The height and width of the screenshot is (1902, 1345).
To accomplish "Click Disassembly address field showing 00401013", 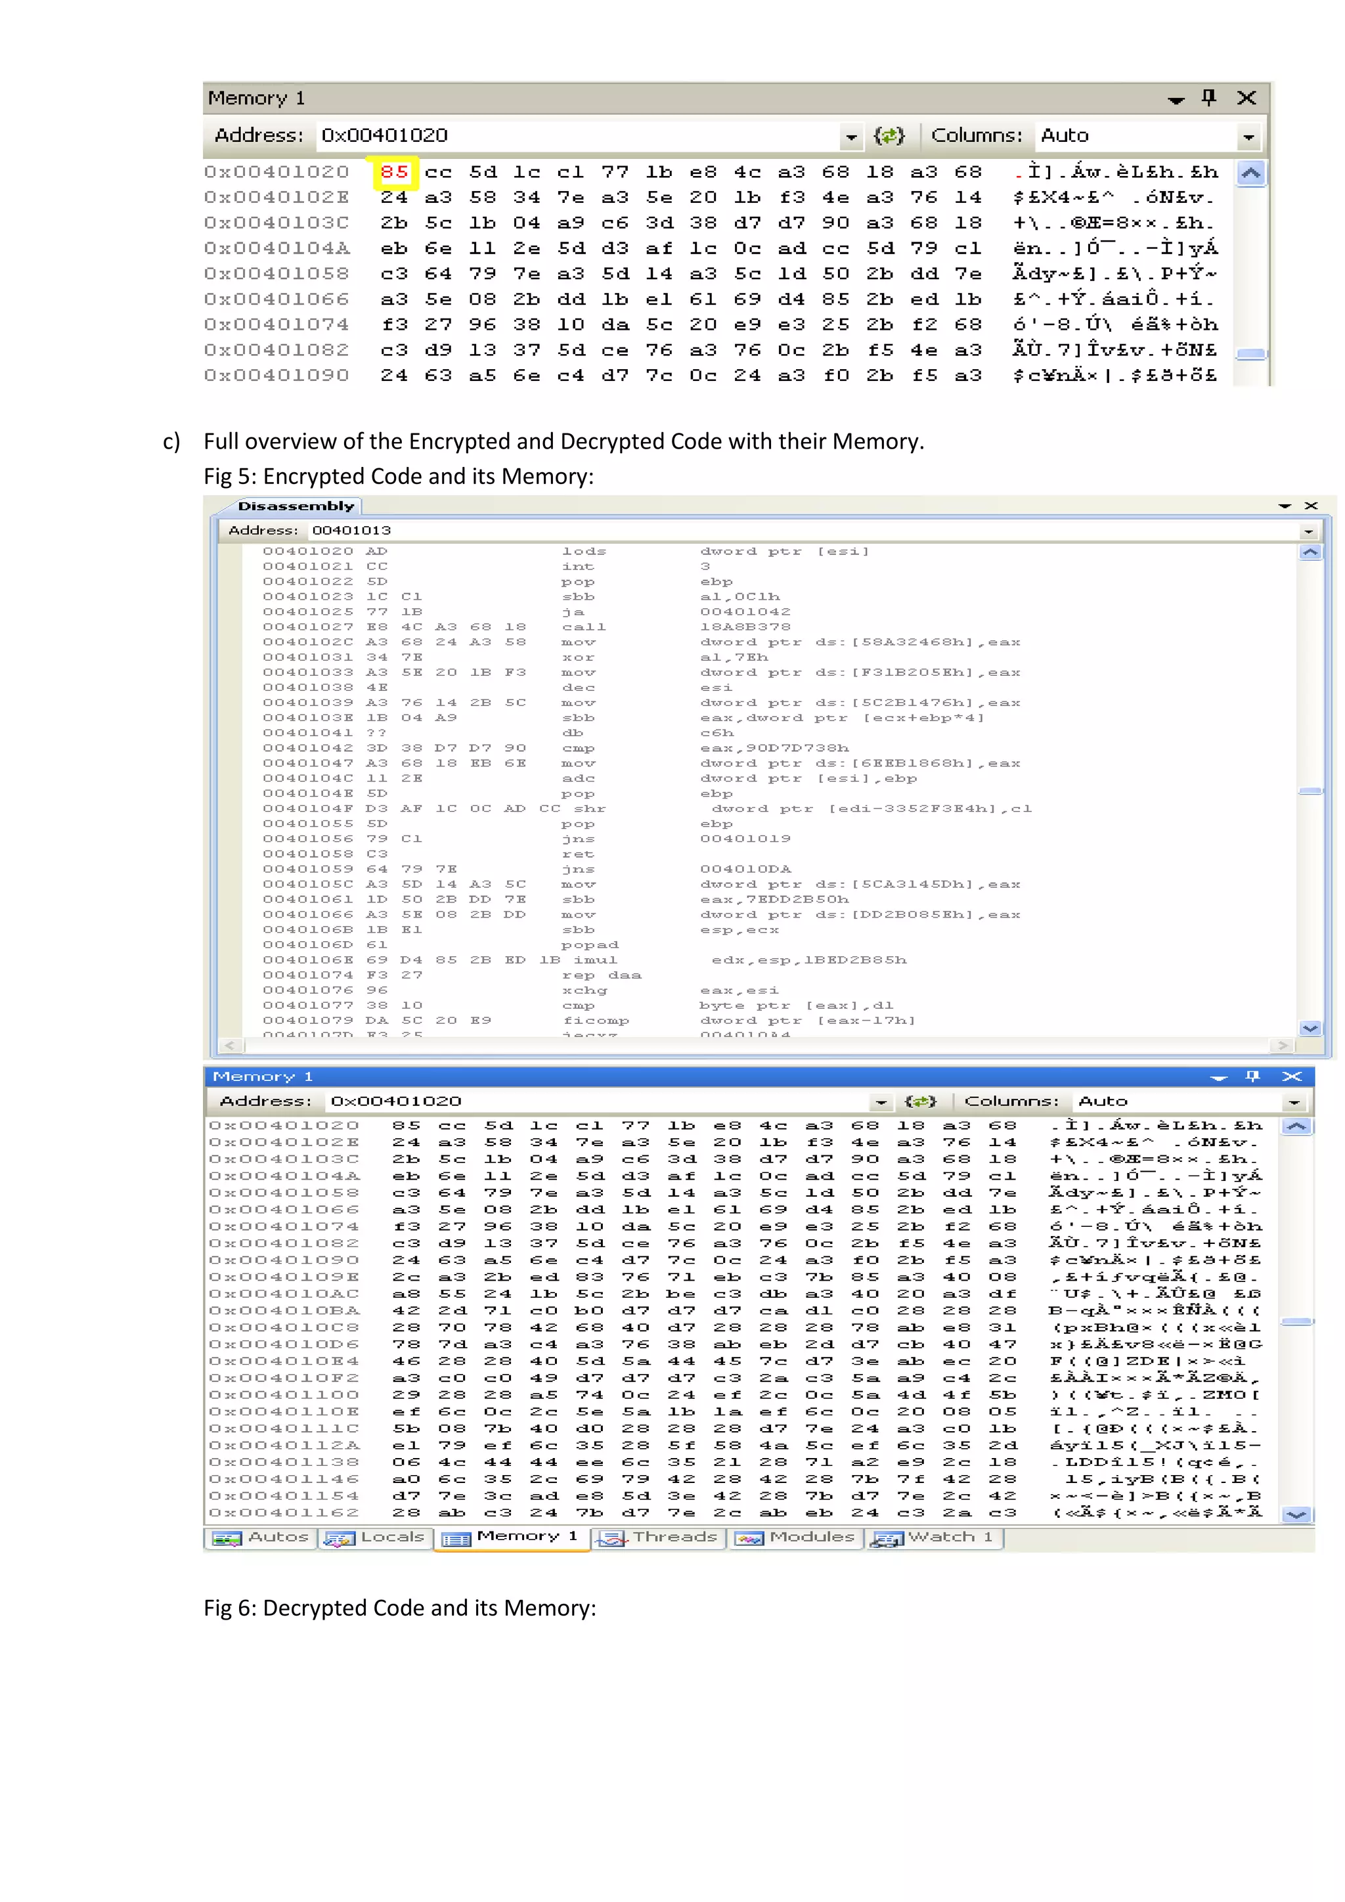I will coord(802,530).
